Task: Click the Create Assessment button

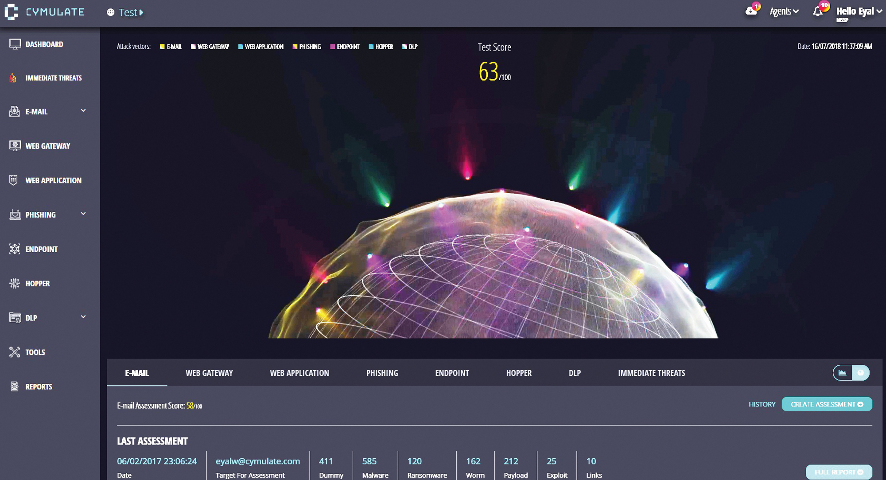Action: click(827, 404)
